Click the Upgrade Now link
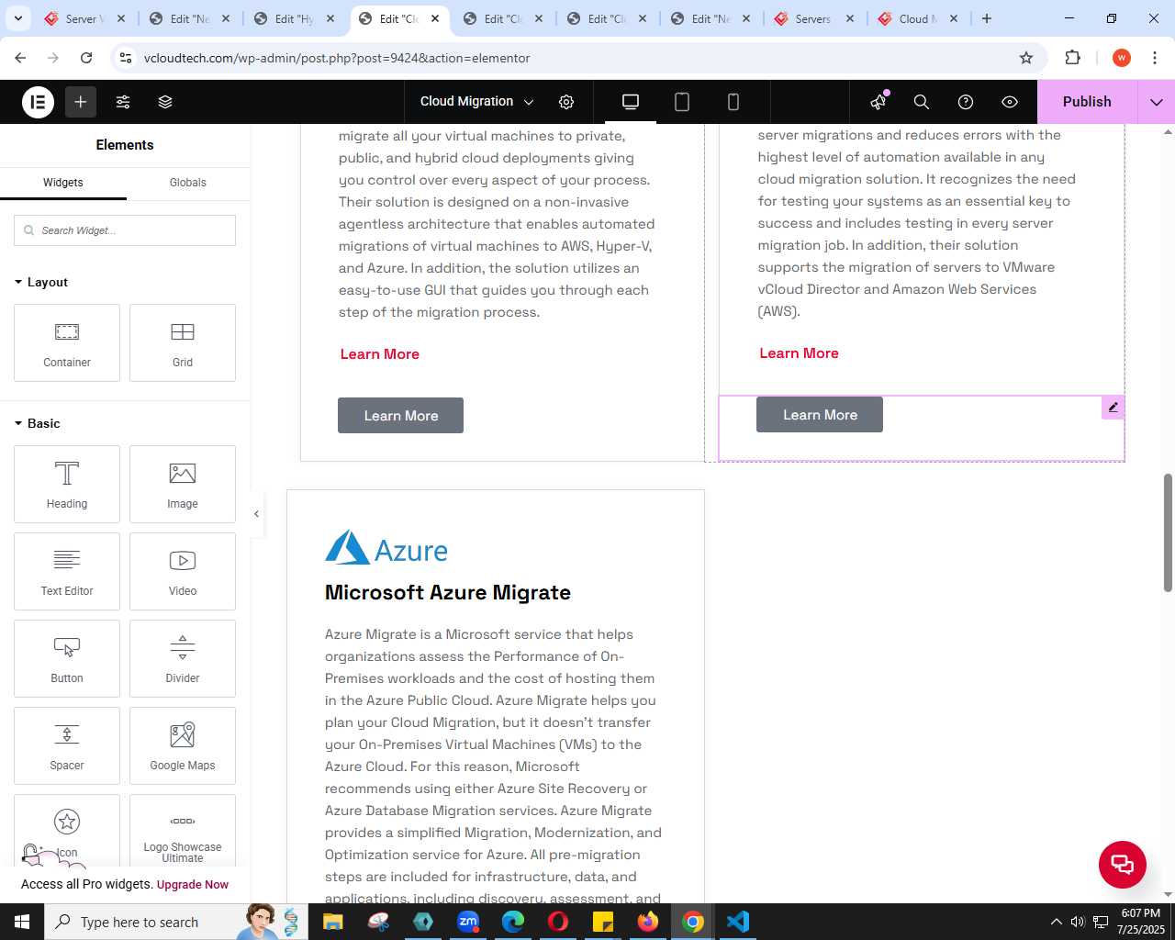The width and height of the screenshot is (1175, 940). [193, 885]
